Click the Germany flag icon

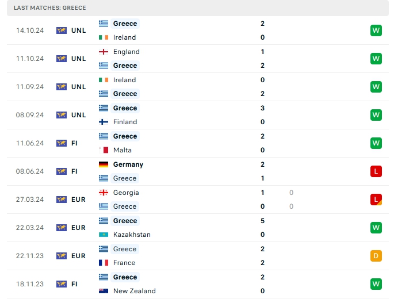104,164
